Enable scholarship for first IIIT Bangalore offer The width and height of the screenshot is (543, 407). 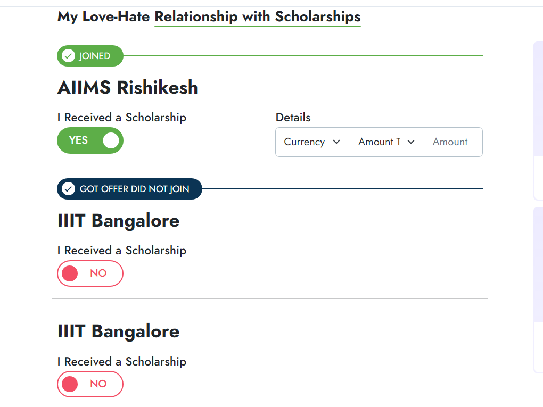(90, 273)
